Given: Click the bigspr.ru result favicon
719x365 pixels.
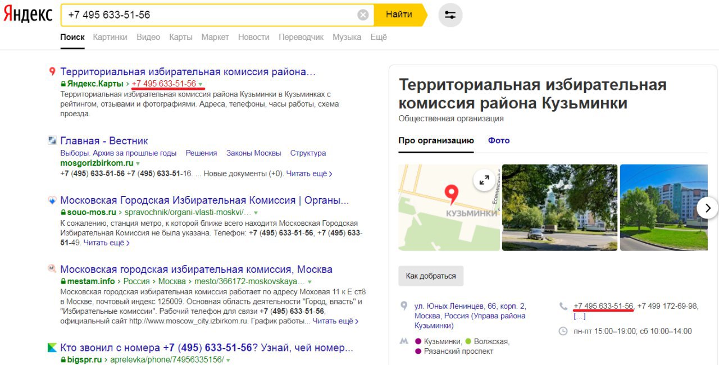Looking at the screenshot, I should pos(52,348).
